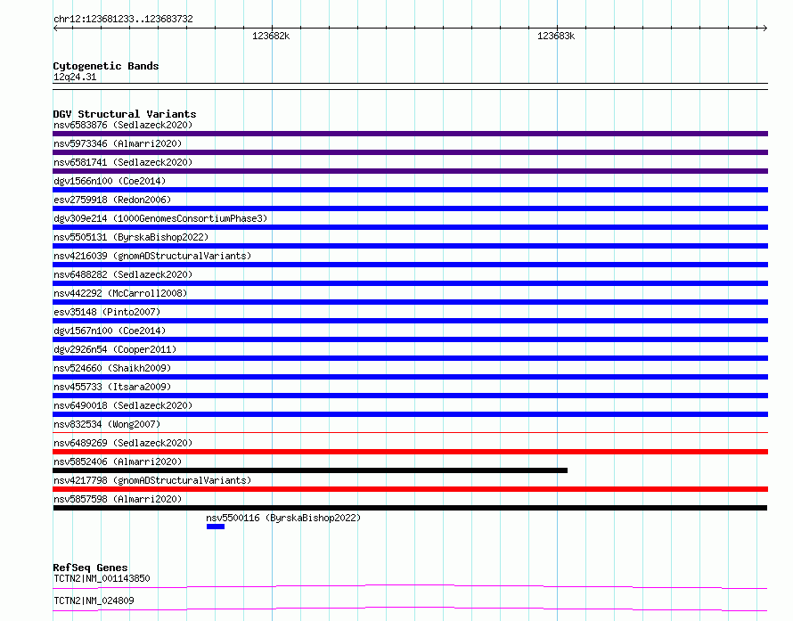Click the magenta line under TCTN2|NM_001143850
Image resolution: width=793 pixels, height=621 pixels.
point(410,586)
